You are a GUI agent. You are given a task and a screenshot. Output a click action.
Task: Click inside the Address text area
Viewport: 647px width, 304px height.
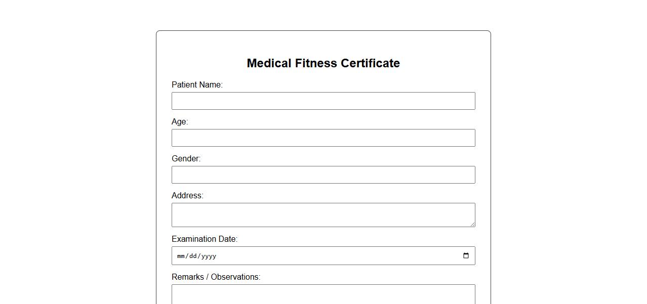(323, 215)
